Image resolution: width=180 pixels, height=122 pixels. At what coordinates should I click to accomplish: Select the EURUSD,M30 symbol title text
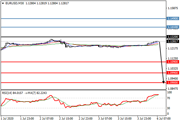pos(15,3)
